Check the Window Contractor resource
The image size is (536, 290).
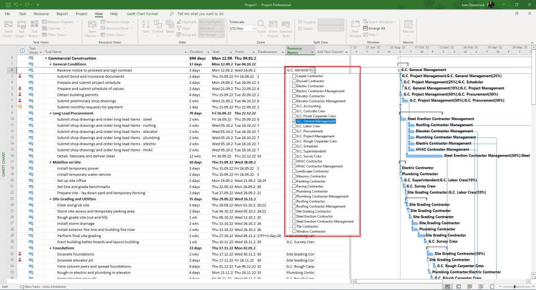tap(295, 231)
